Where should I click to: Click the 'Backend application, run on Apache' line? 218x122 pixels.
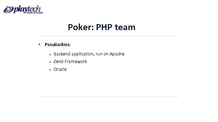pyautogui.click(x=89, y=54)
